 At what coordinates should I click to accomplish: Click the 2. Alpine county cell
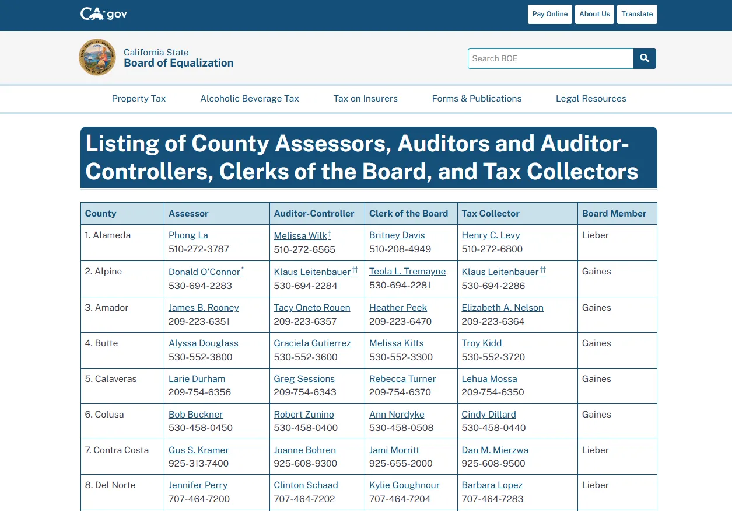(122, 279)
